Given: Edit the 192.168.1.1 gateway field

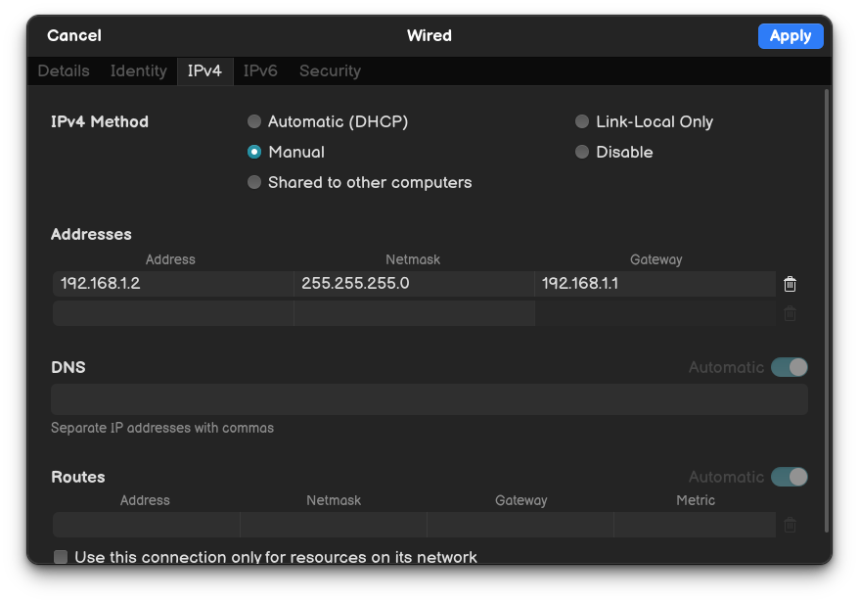Looking at the screenshot, I should click(x=656, y=284).
